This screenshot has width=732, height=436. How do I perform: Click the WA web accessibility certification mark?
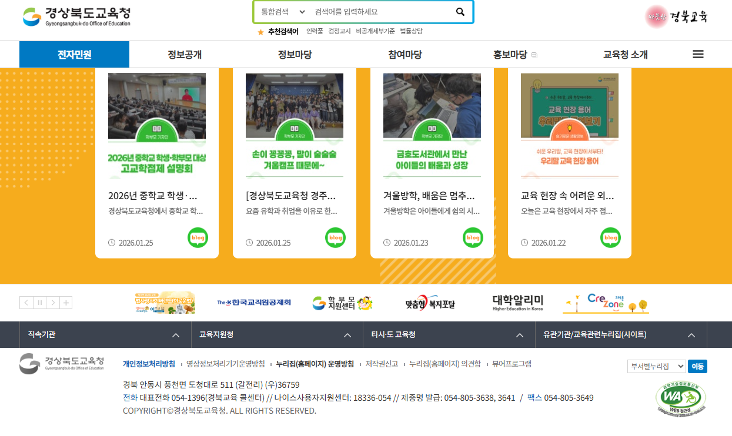(x=681, y=399)
